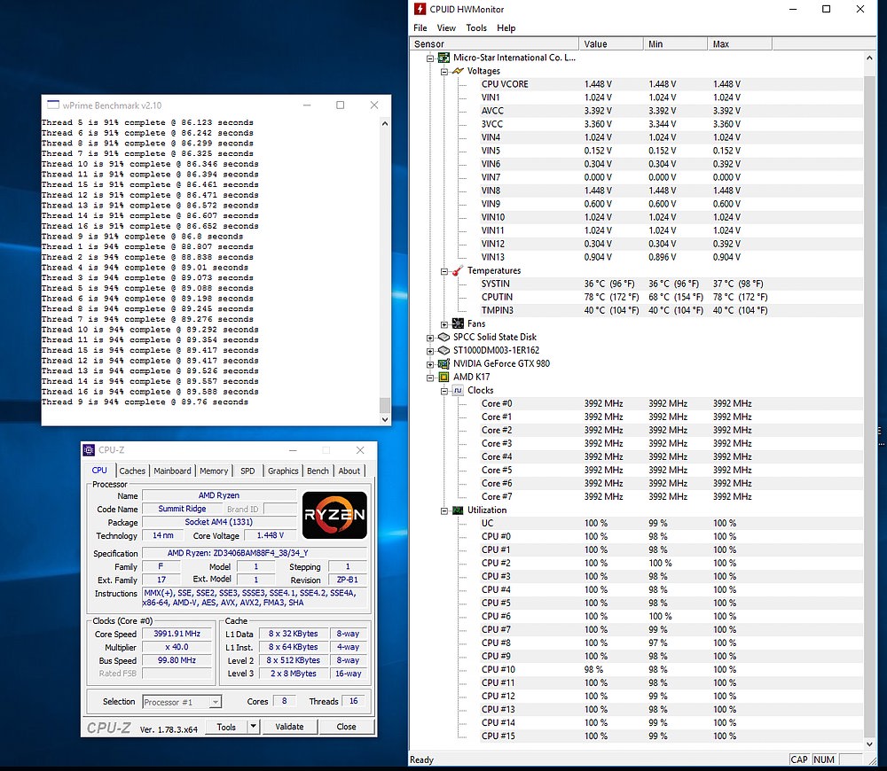Open the File menu in HWMonitor
Image resolution: width=887 pixels, height=771 pixels.
point(420,27)
